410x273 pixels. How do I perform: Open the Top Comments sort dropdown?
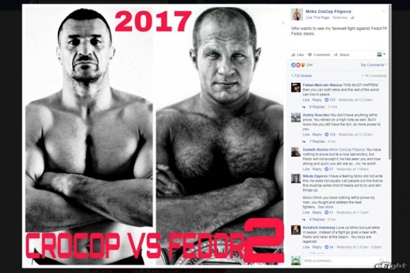click(x=373, y=65)
